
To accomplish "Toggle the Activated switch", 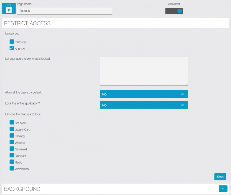I will pyautogui.click(x=174, y=11).
